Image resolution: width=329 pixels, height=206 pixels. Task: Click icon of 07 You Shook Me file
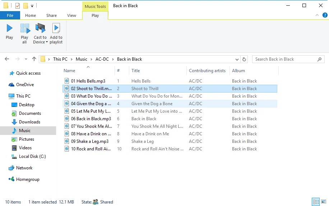(x=67, y=126)
